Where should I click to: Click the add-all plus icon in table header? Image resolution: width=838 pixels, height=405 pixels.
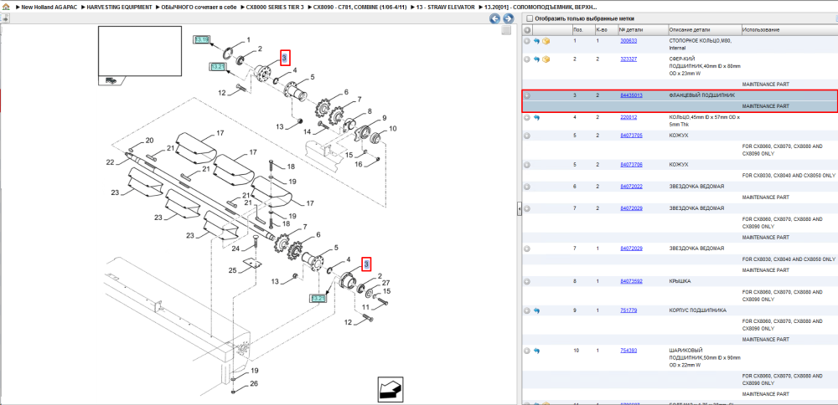click(527, 29)
